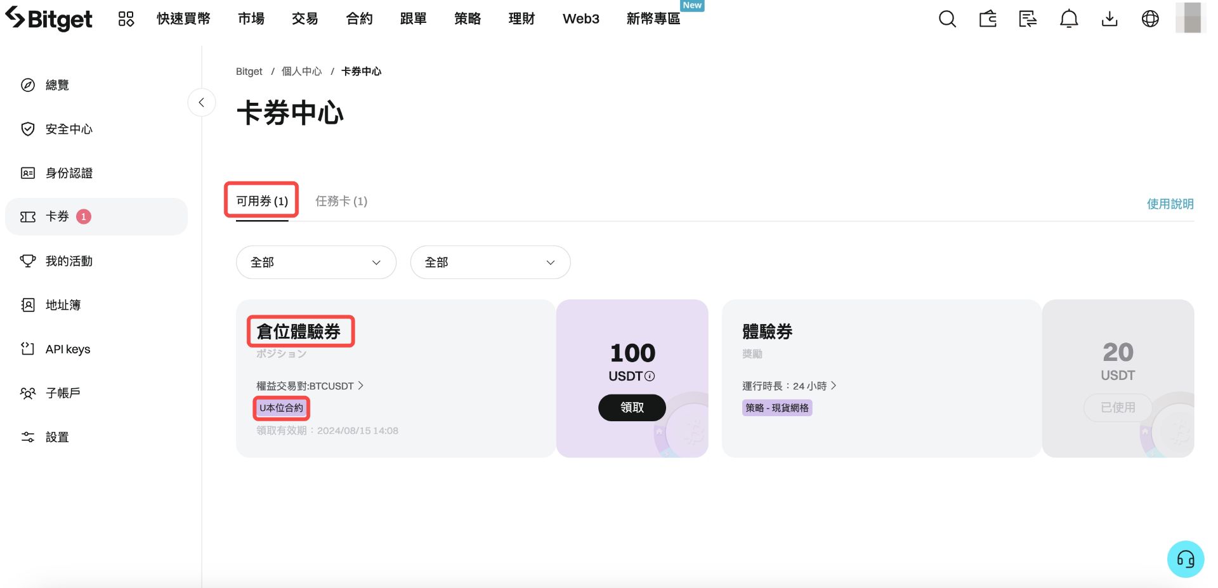
Task: Open 子帳戶 in sidebar
Action: pos(96,393)
